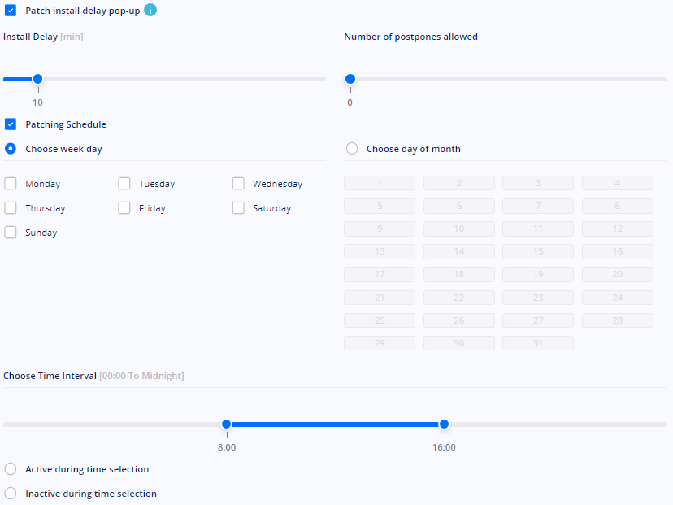Choose Active during time selection
The image size is (673, 505).
coord(11,469)
